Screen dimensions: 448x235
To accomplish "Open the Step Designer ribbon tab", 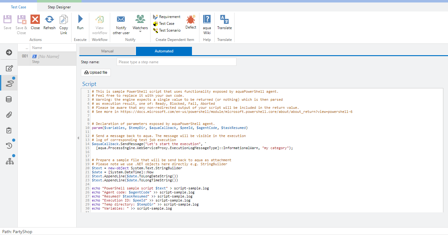I will (59, 7).
